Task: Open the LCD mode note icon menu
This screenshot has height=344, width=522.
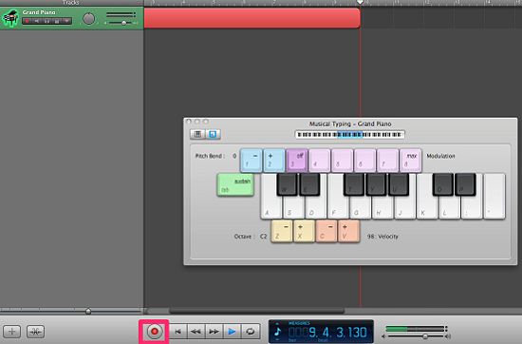Action: (x=278, y=332)
